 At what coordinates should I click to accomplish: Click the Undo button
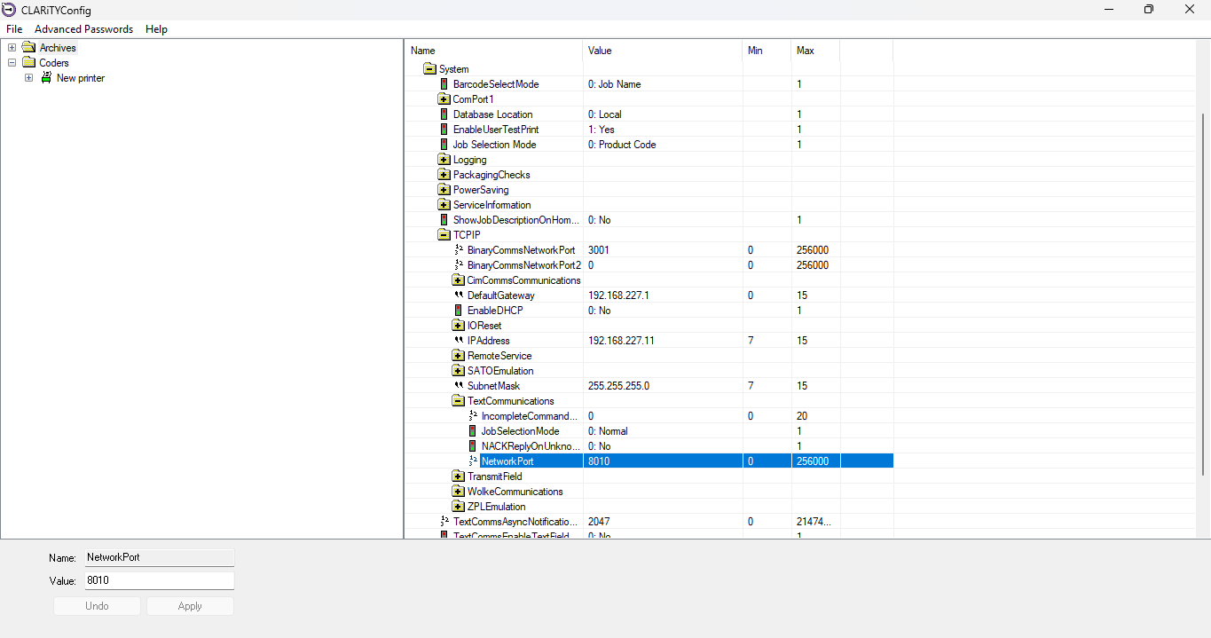(97, 606)
